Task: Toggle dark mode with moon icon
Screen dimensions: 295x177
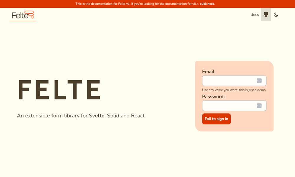Action: (276, 15)
